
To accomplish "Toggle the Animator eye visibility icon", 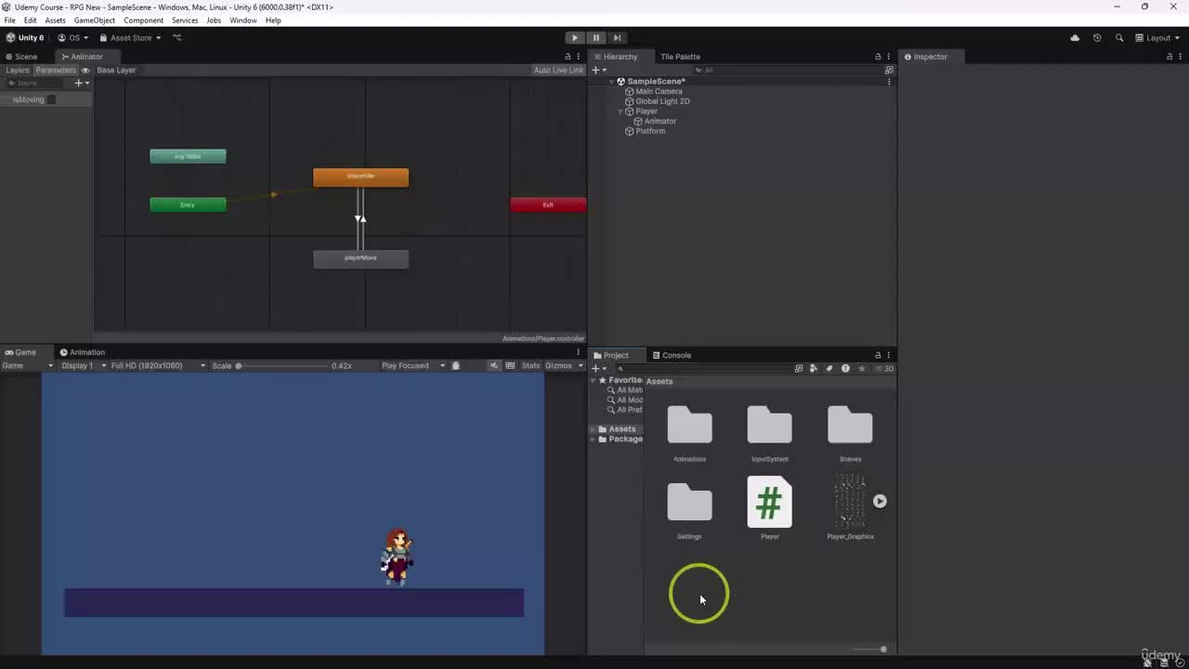I will pyautogui.click(x=85, y=71).
